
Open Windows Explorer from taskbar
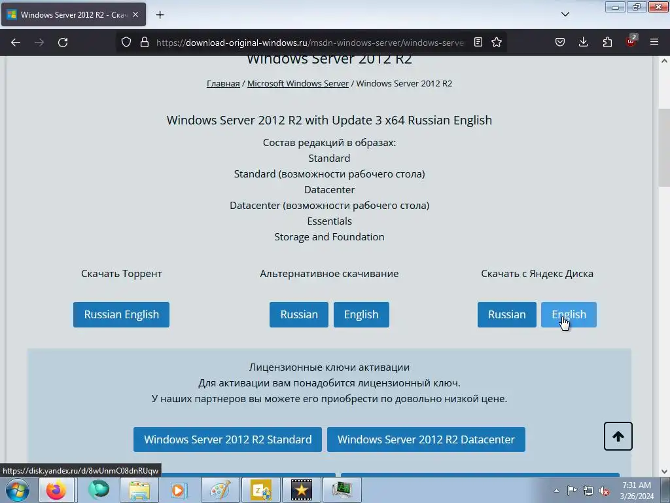click(139, 490)
